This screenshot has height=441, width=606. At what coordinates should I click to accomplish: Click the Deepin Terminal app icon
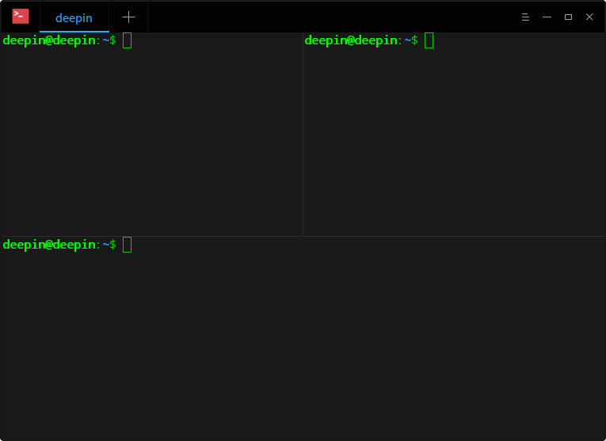21,17
